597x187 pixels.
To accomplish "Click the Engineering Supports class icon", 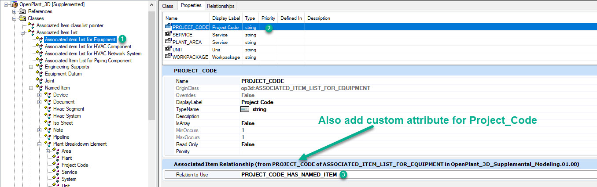I will (x=39, y=67).
